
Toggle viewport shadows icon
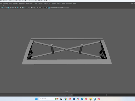point(17,8)
